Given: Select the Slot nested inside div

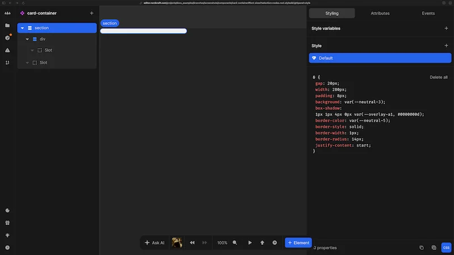Looking at the screenshot, I should click(x=57, y=50).
